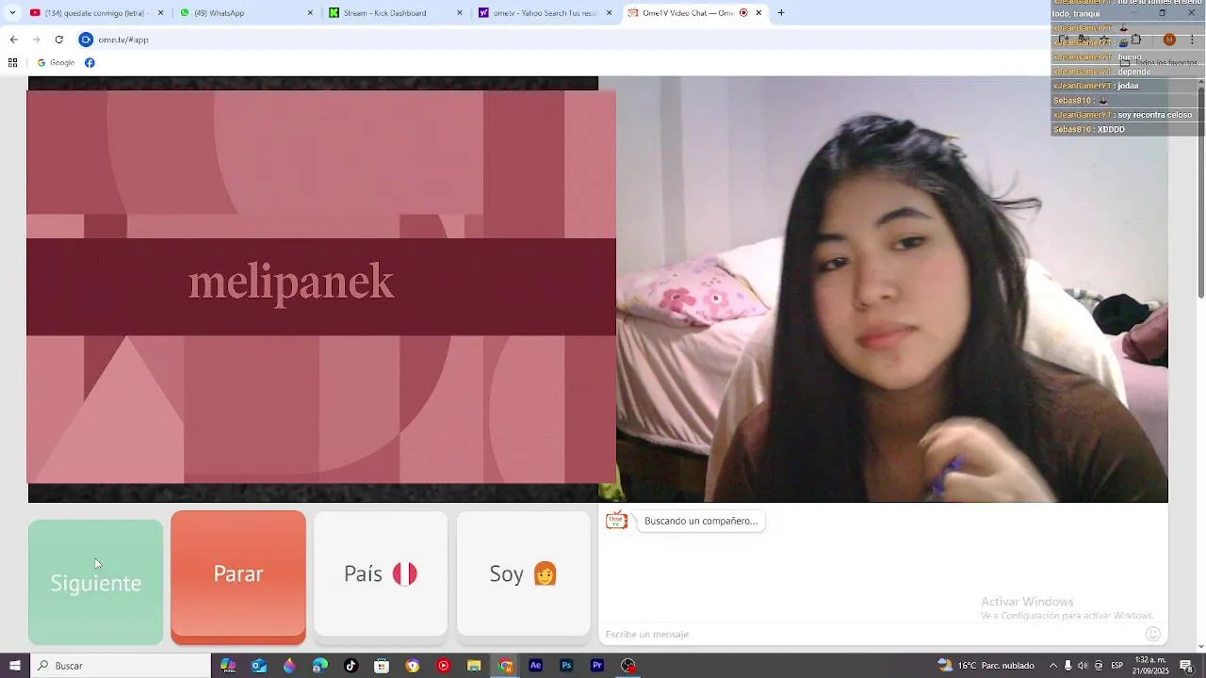Open Microsoft Edge from the taskbar
This screenshot has width=1206, height=678.
pyautogui.click(x=320, y=666)
